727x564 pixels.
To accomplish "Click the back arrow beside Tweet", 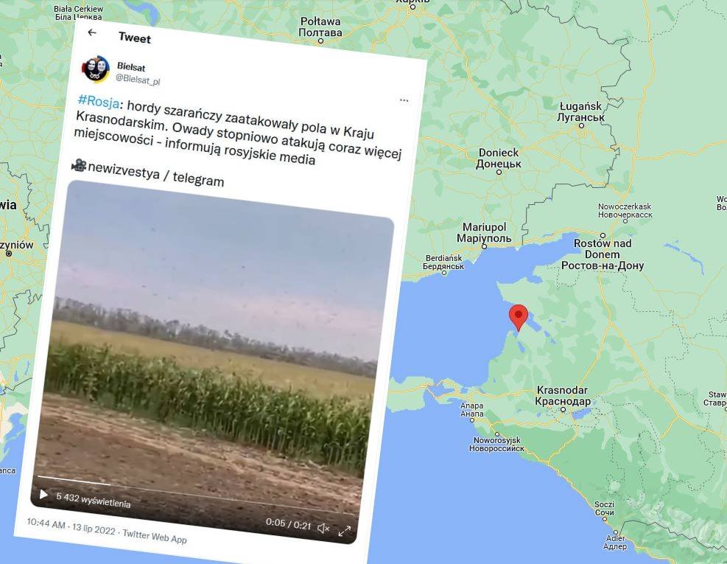I will pos(92,32).
